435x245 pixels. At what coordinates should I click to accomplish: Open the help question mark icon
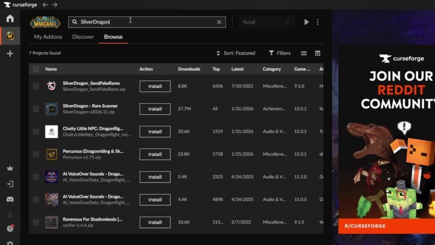click(x=10, y=228)
